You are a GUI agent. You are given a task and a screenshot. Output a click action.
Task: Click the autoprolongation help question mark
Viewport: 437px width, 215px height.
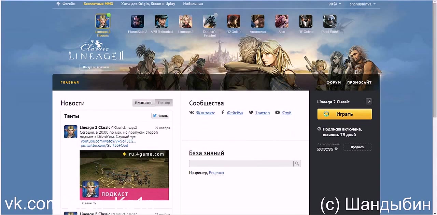336,149
